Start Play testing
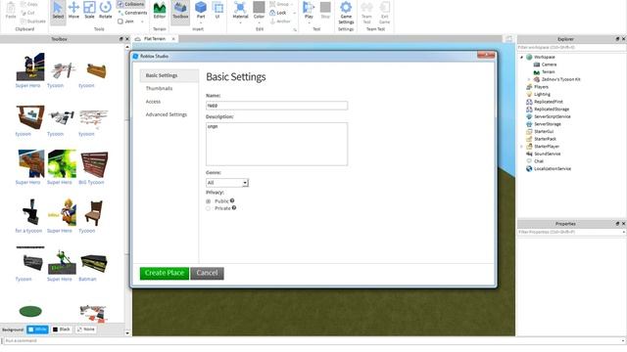 309,10
